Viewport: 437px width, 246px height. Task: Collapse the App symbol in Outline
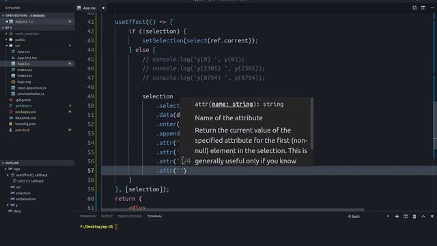5,169
